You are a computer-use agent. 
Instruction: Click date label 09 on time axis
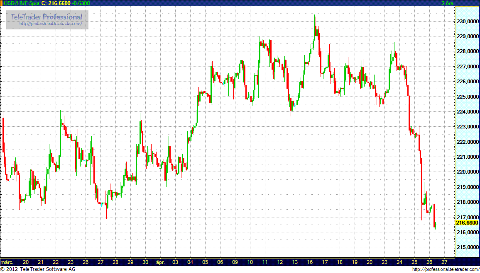[235, 262]
